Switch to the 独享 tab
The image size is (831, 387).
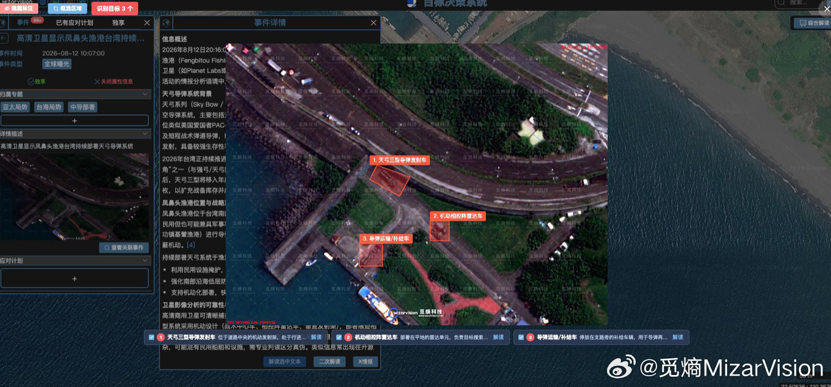(x=119, y=23)
